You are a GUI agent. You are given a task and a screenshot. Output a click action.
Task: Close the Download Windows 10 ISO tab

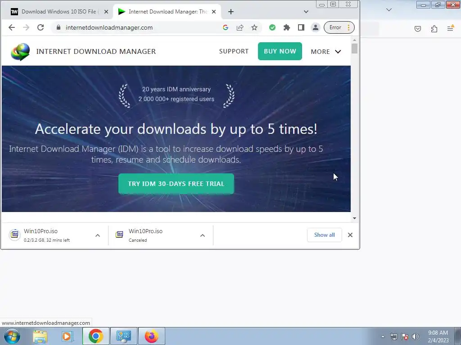coord(106,12)
